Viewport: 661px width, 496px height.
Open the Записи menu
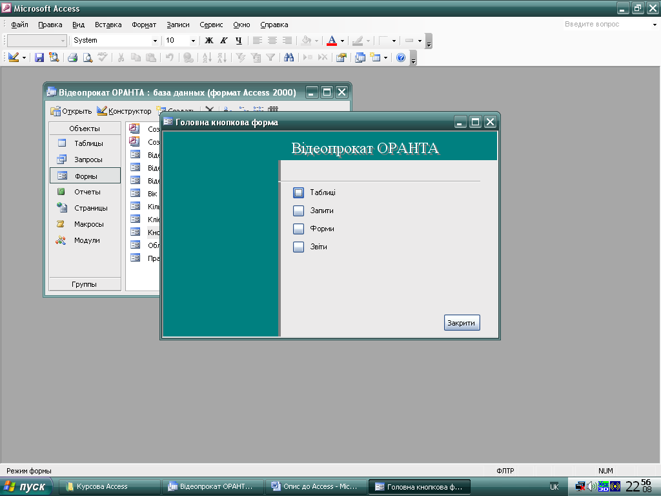coord(178,25)
